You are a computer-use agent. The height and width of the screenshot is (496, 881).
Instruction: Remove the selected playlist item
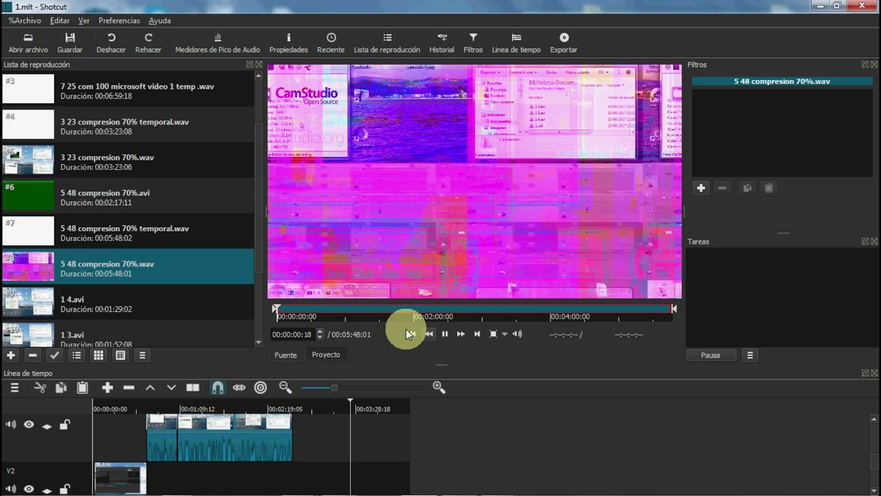[x=32, y=355]
